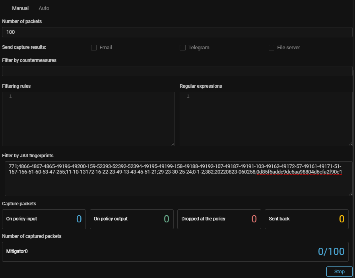This screenshot has height=278, width=355.
Task: Check the File server option
Action: tap(272, 48)
